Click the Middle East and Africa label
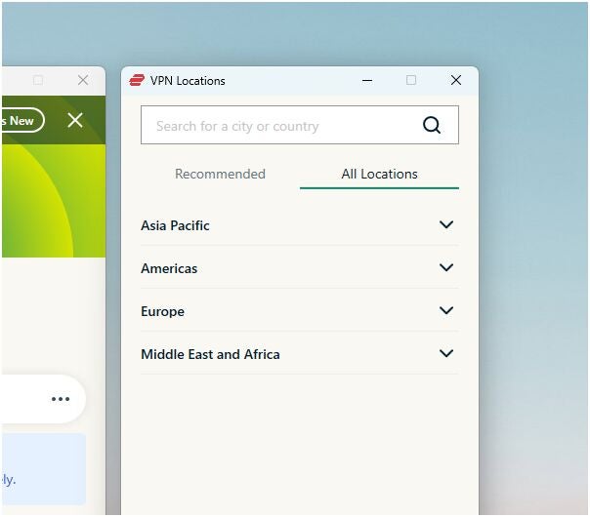 tap(210, 354)
